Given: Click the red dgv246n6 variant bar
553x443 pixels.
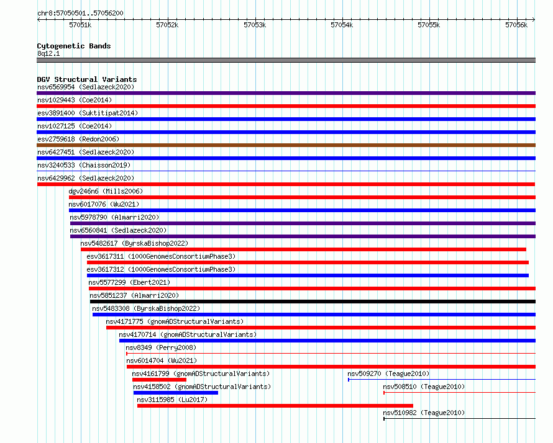Looking at the screenshot, I should click(x=302, y=197).
